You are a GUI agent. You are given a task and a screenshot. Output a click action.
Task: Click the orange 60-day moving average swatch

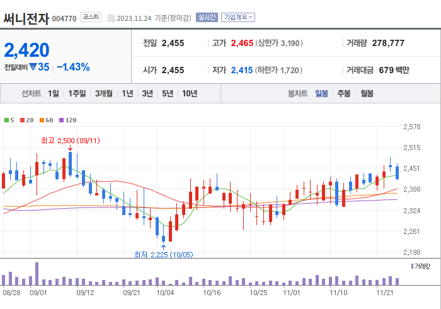pos(42,120)
